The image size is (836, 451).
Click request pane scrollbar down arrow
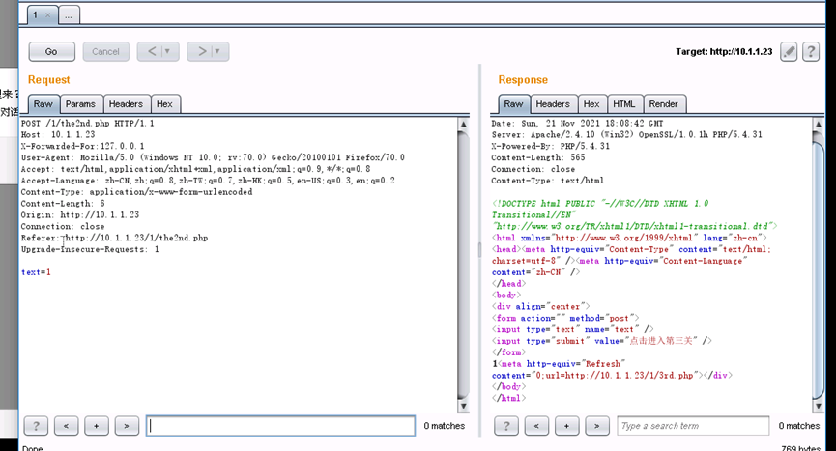(463, 407)
